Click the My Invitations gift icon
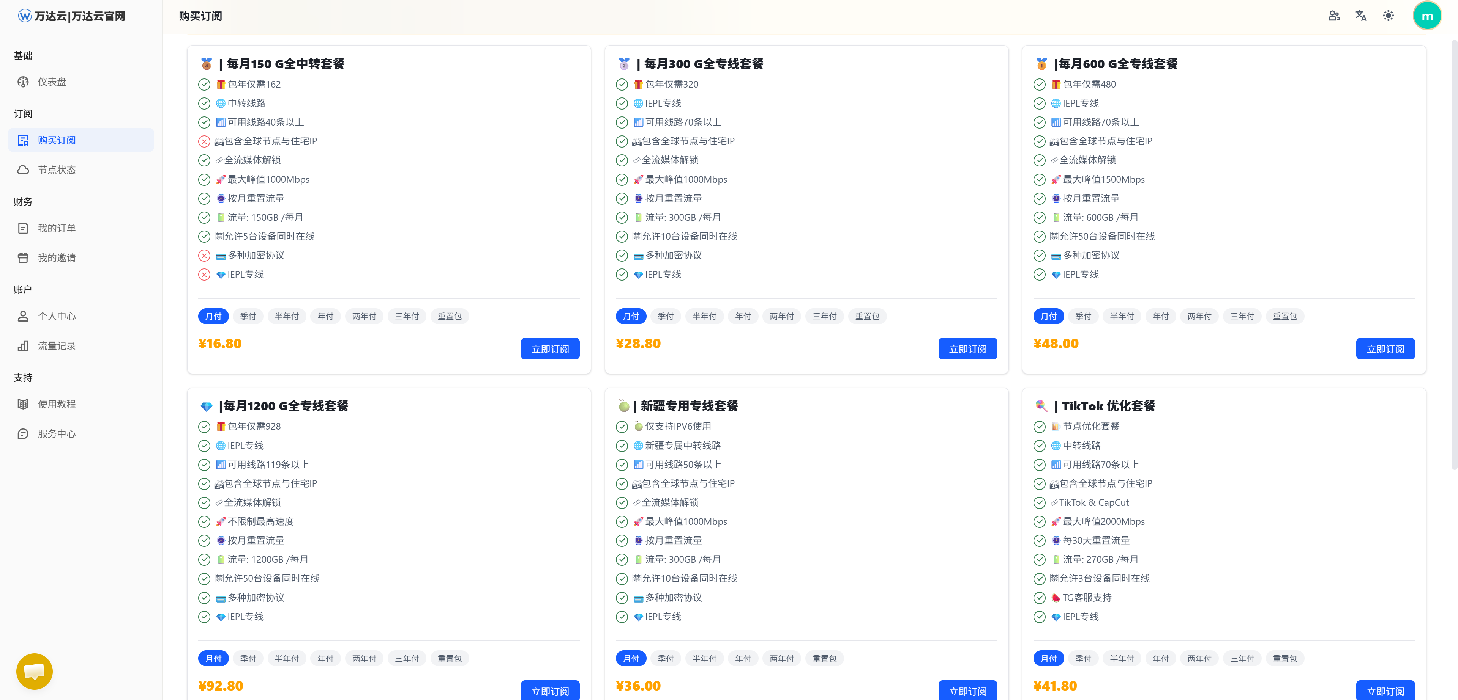 click(23, 258)
